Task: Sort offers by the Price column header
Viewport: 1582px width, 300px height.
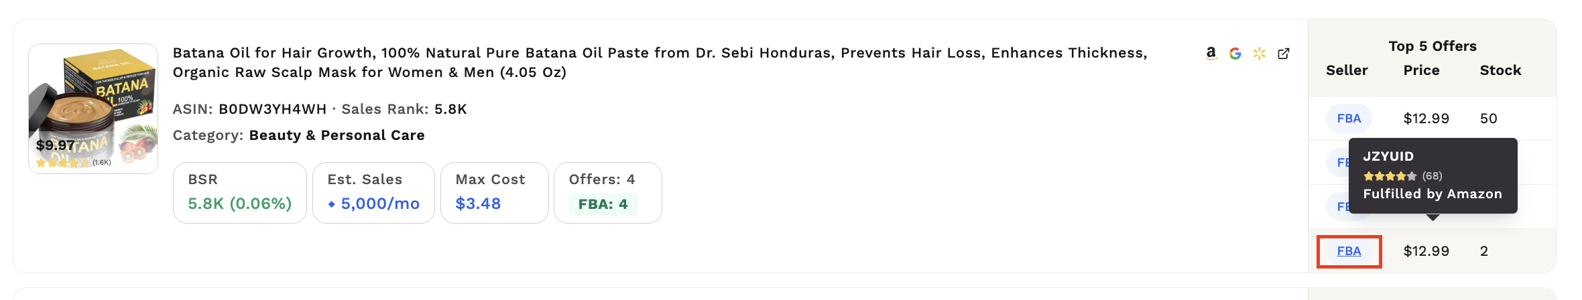Action: point(1421,70)
